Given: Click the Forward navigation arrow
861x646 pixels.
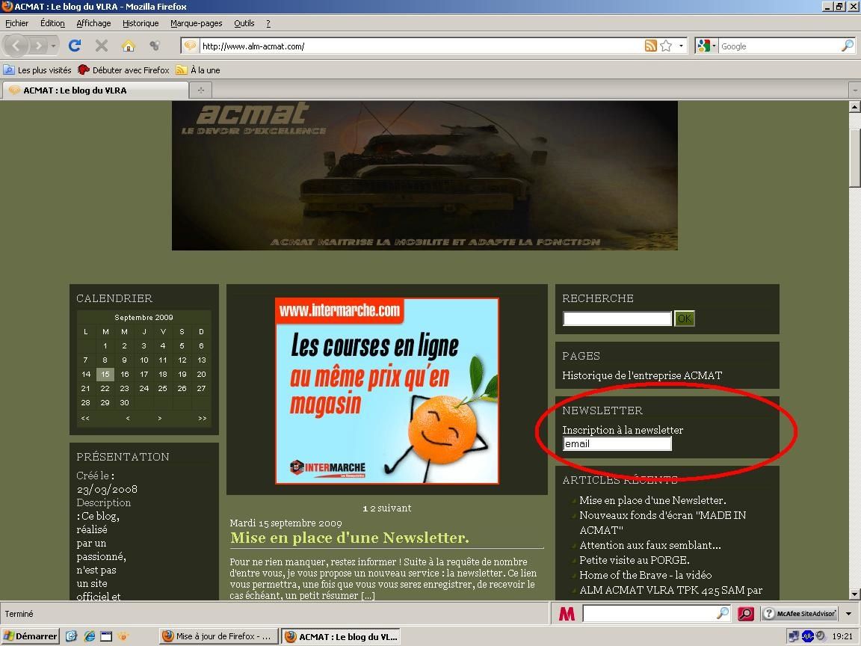Looking at the screenshot, I should coord(37,46).
